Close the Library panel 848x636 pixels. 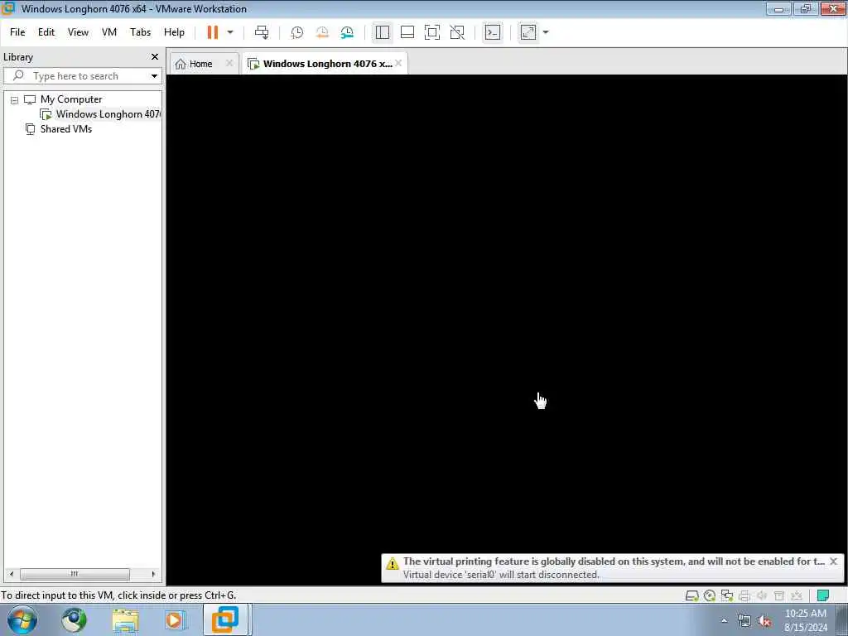pyautogui.click(x=155, y=57)
